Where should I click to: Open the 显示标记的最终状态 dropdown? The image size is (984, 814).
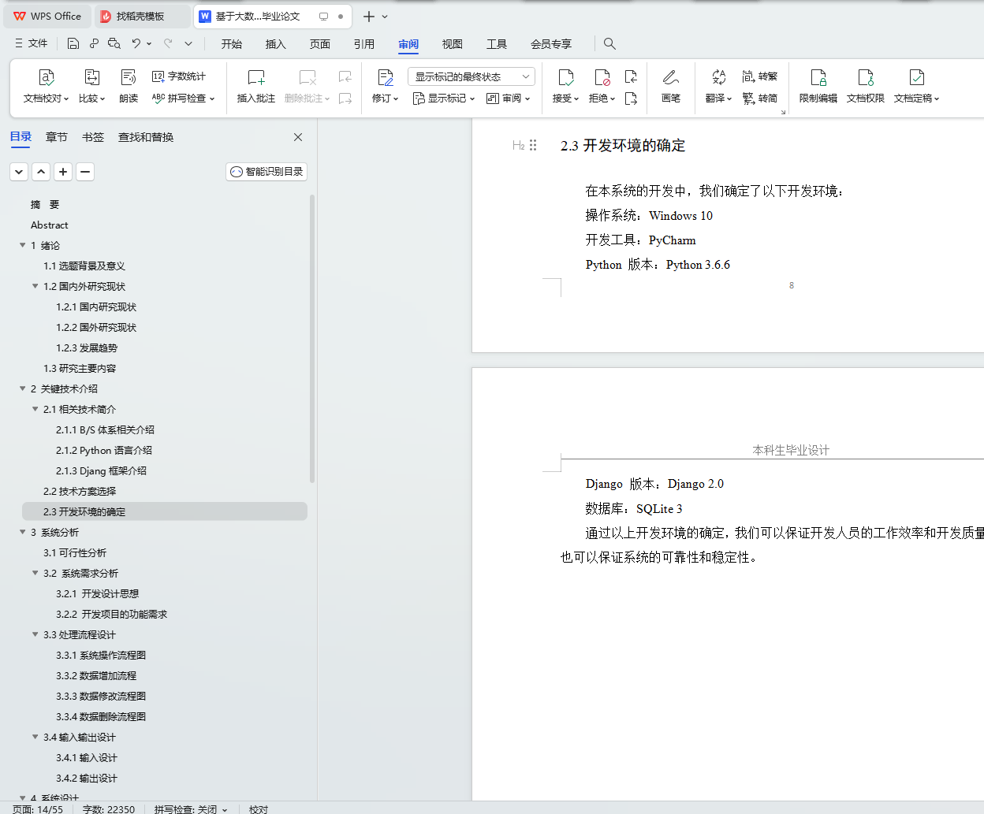point(471,76)
